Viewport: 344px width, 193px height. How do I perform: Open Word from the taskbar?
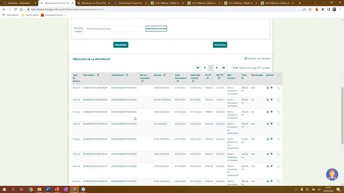[x=48, y=189]
